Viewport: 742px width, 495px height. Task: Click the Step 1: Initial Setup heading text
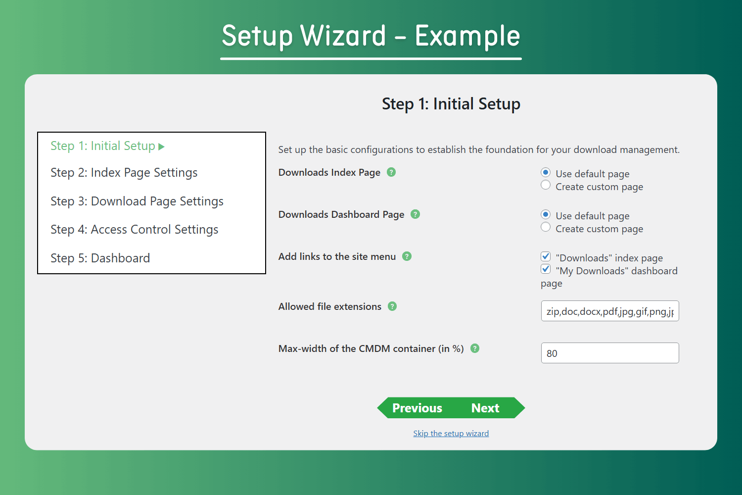point(451,104)
